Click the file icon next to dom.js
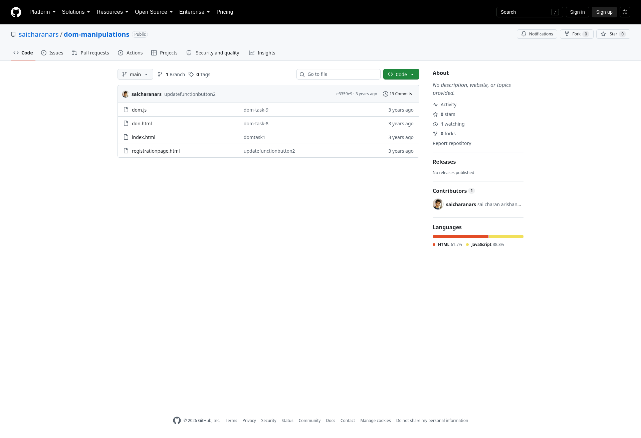The width and height of the screenshot is (641, 438). [126, 110]
